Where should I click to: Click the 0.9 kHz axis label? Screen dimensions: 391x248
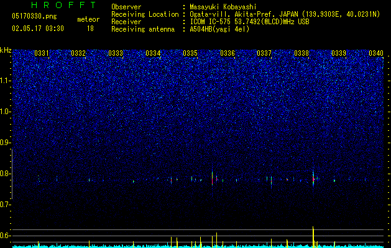point(5,143)
